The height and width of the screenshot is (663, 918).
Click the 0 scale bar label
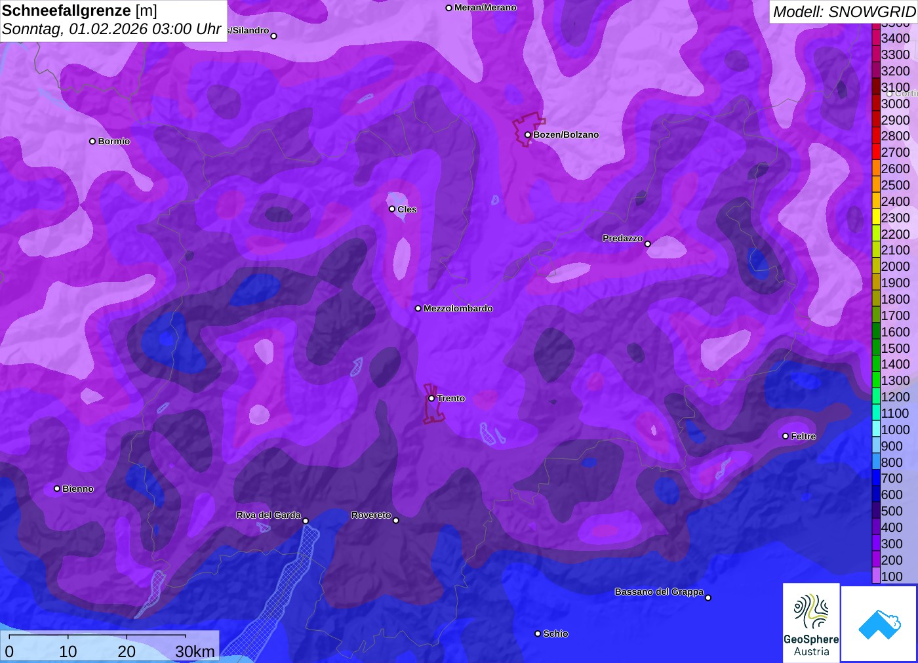click(9, 651)
